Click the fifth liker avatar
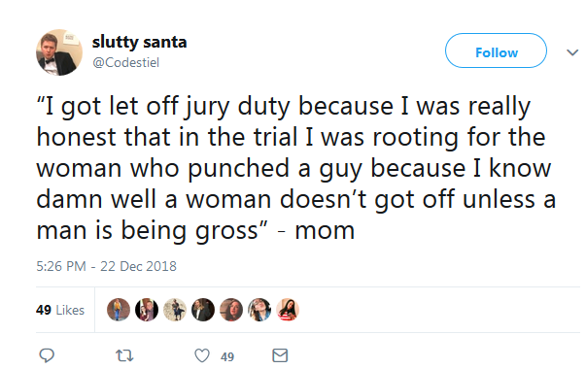 [x=231, y=310]
